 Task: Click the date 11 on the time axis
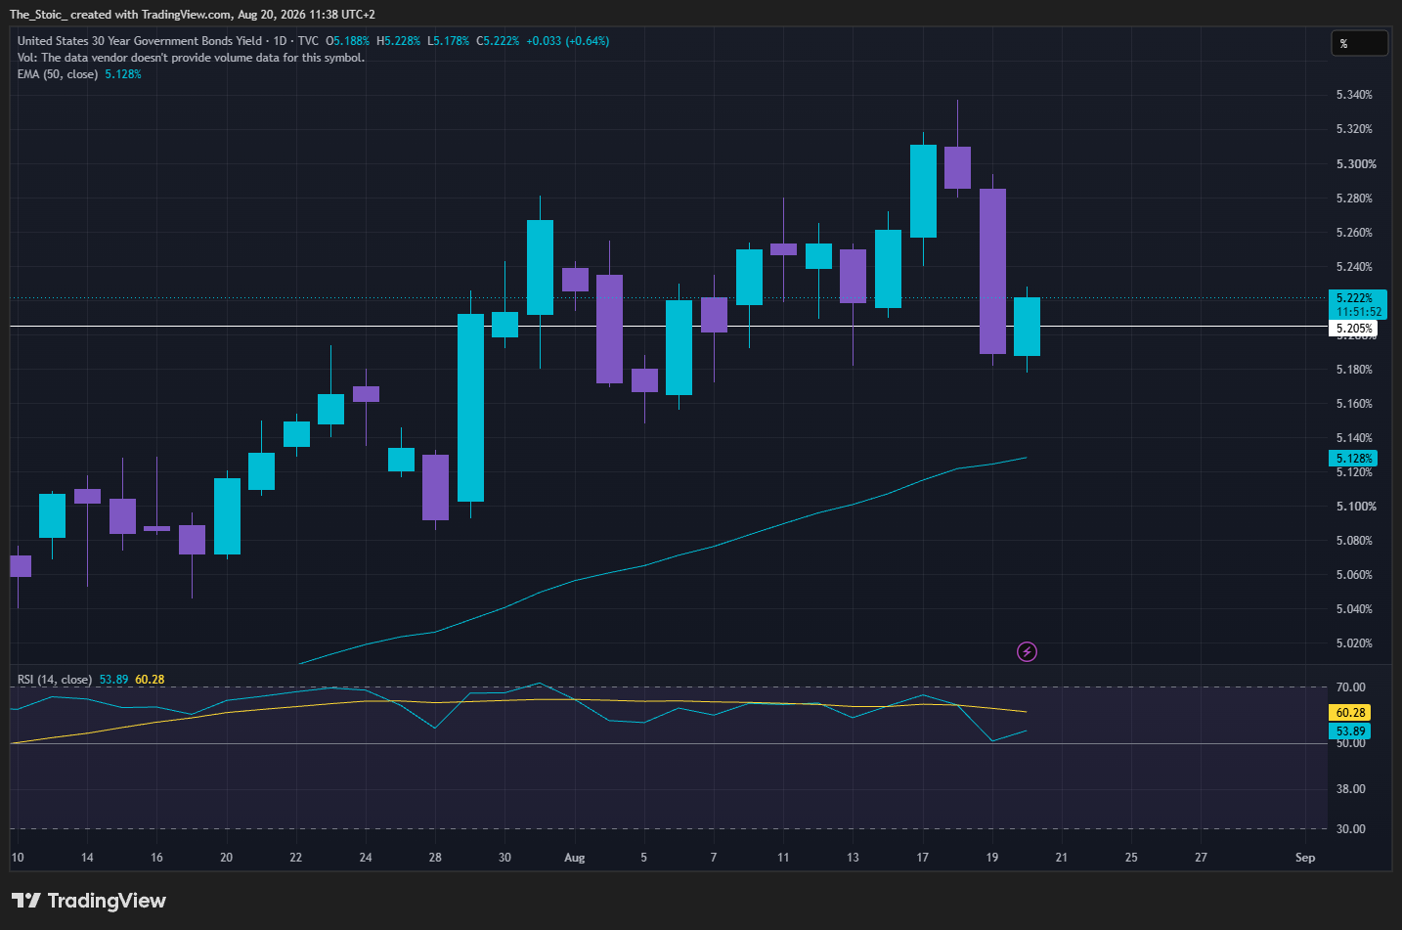click(783, 858)
